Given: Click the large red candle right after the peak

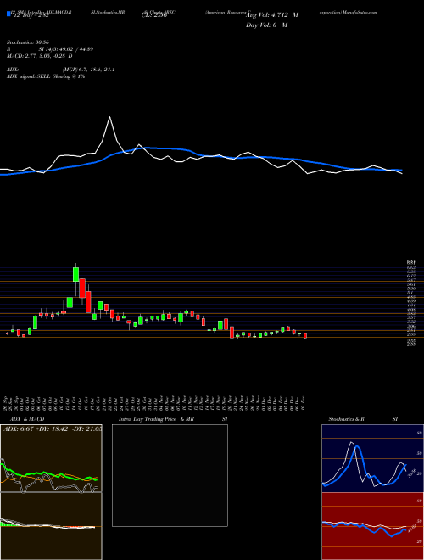Looking at the screenshot, I should point(82,288).
